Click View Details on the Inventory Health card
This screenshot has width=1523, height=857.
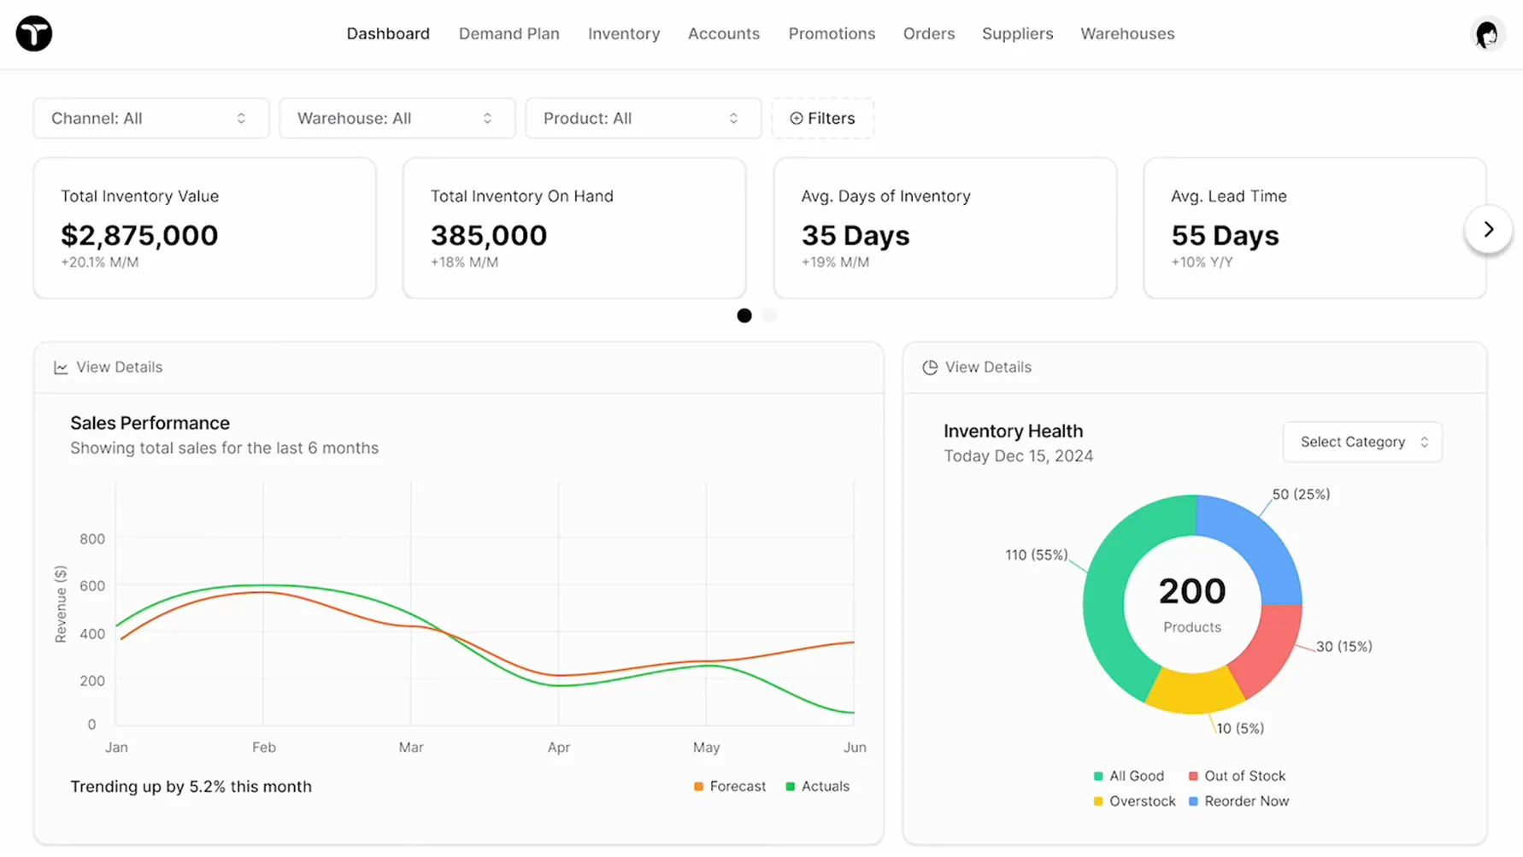click(x=988, y=367)
